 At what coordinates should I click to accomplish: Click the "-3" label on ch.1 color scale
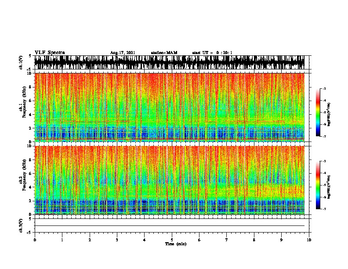tap(324, 88)
